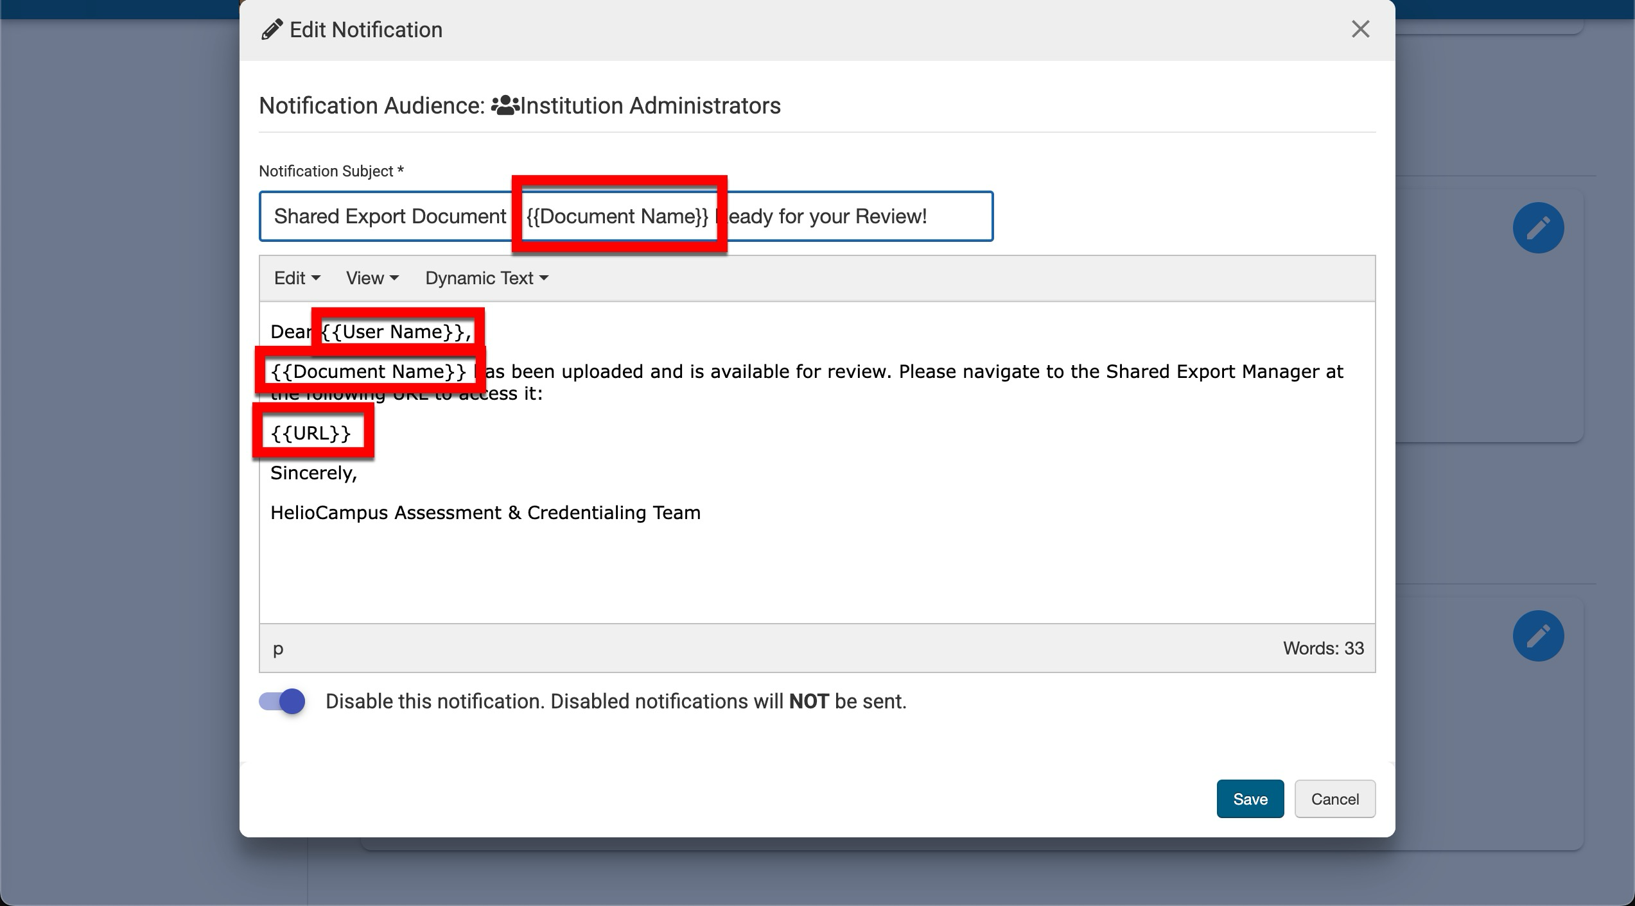Cancel editing the notification

pos(1334,799)
